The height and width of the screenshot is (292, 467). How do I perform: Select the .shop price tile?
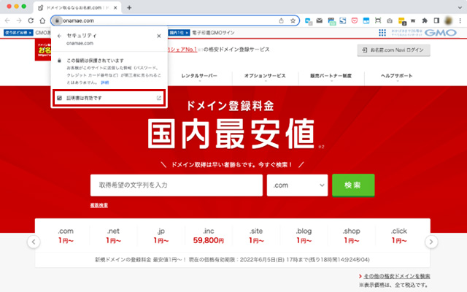point(352,235)
